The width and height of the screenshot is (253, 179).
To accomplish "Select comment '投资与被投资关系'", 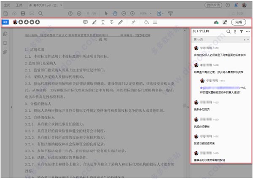I will (204, 143).
